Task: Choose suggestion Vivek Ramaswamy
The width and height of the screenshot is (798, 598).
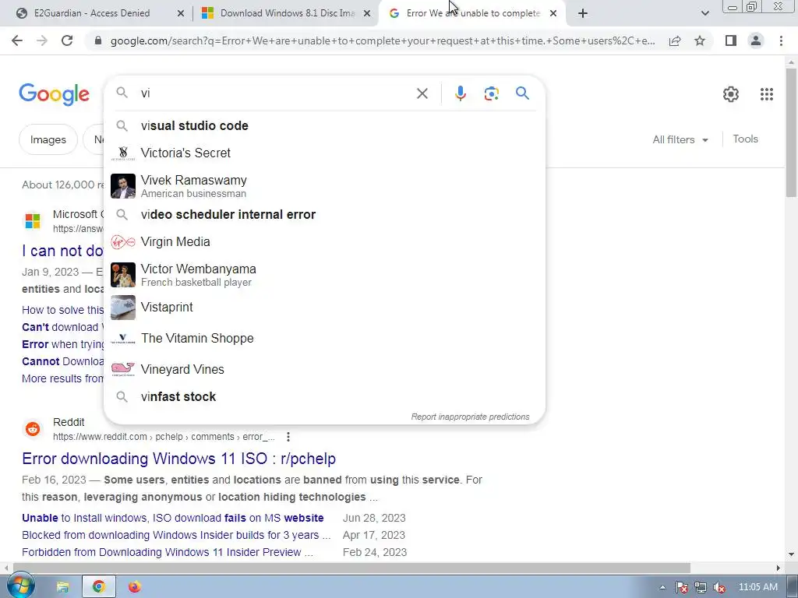Action: tap(324, 186)
